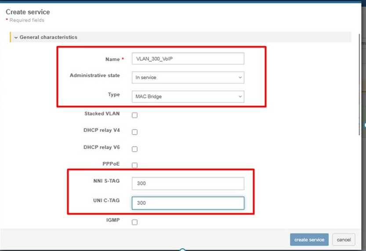Viewport: 366px width, 251px height.
Task: Click into the UNI C-TAG field
Action: (188, 203)
